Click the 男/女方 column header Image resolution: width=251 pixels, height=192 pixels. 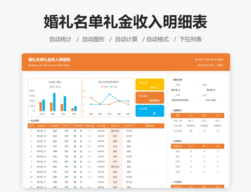67,126
